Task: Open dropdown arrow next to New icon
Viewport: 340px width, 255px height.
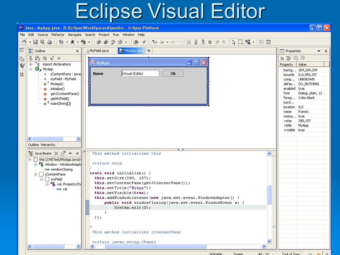Action: tap(30, 42)
